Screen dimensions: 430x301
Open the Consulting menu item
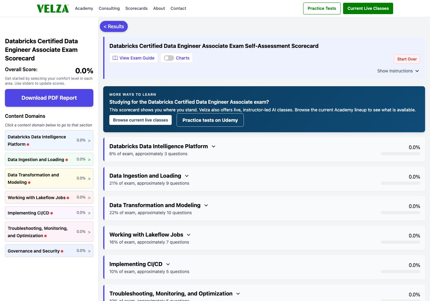pyautogui.click(x=109, y=8)
